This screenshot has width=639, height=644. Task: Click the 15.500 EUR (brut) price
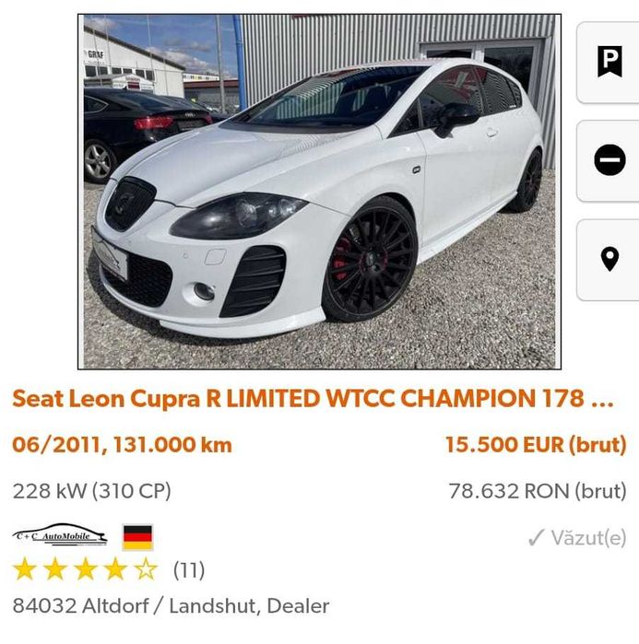536,445
